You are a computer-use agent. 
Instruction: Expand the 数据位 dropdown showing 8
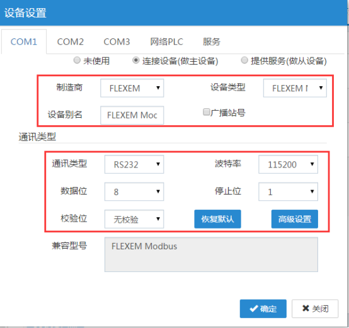(x=134, y=191)
